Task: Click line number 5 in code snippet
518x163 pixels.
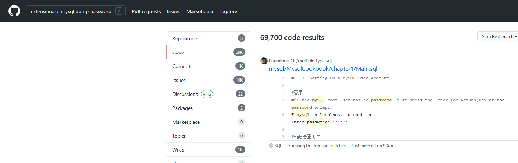Action: (x=283, y=100)
